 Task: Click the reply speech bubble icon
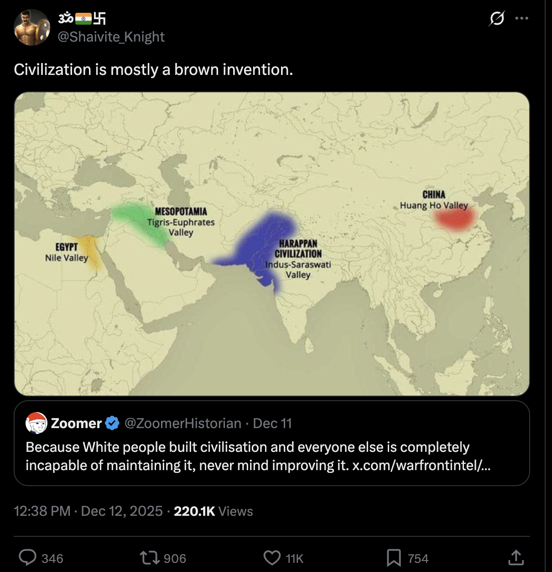click(28, 558)
